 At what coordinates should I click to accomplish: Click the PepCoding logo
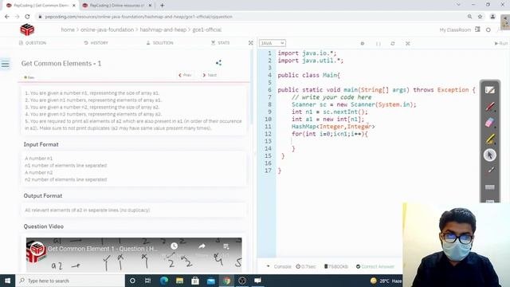coord(27,29)
